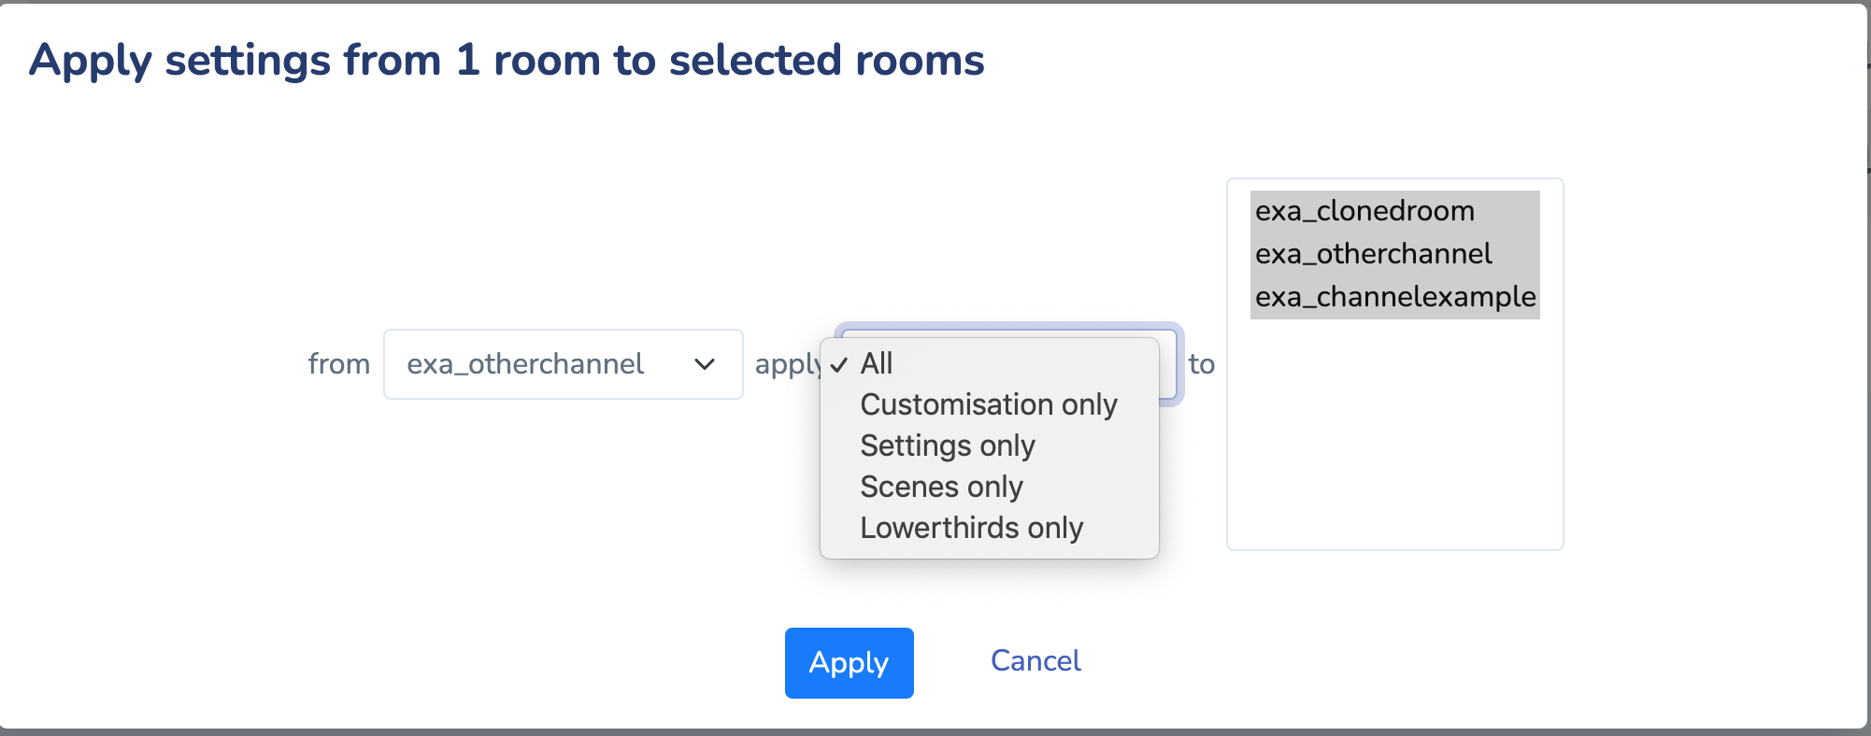Choose 'Customisation only' from the list
The width and height of the screenshot is (1871, 736).
point(989,404)
